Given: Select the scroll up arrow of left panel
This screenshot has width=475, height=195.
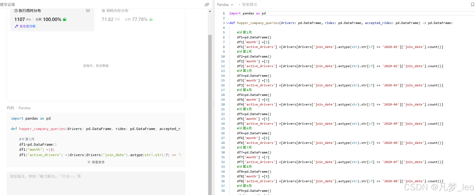Looking at the screenshot, I should [210, 11].
